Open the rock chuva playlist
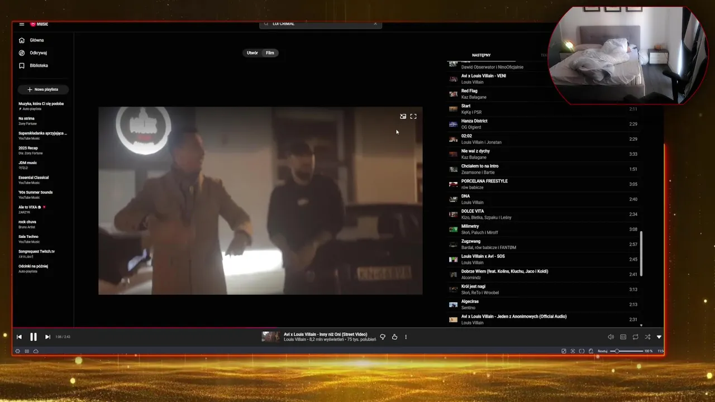The image size is (715, 402). click(x=27, y=224)
